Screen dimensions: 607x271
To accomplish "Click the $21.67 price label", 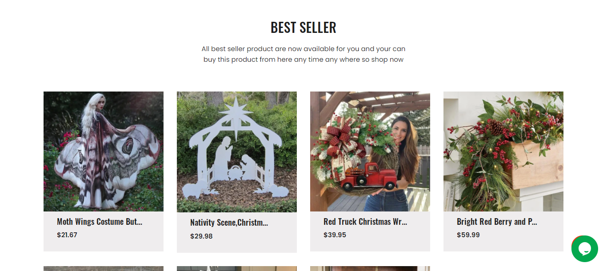I will click(67, 235).
